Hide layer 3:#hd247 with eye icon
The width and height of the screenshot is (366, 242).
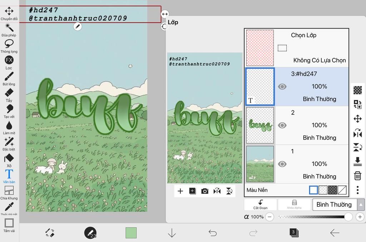click(282, 87)
